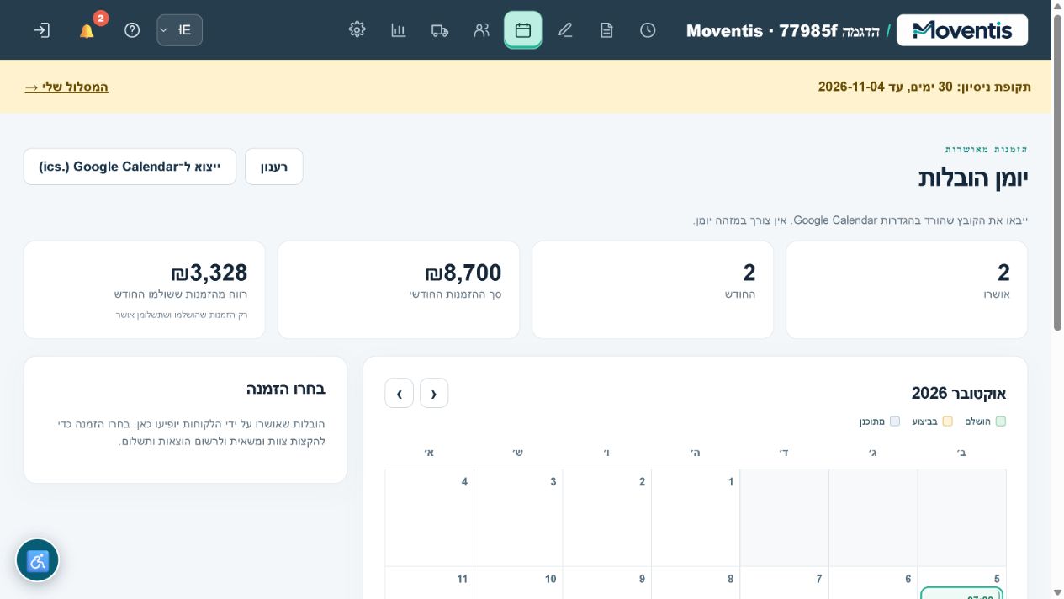
Task: Click the page vertical scrollbar
Action: point(1057,172)
